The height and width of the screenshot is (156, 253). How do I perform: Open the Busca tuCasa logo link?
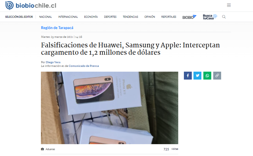(x=210, y=17)
